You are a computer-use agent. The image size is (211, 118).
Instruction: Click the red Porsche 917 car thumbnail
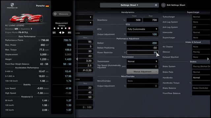pyautogui.click(x=26, y=18)
